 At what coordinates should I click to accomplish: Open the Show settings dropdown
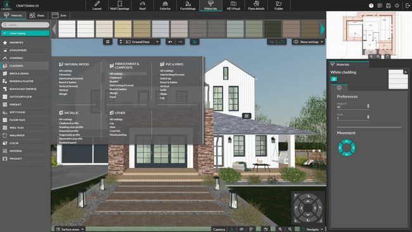pos(308,42)
